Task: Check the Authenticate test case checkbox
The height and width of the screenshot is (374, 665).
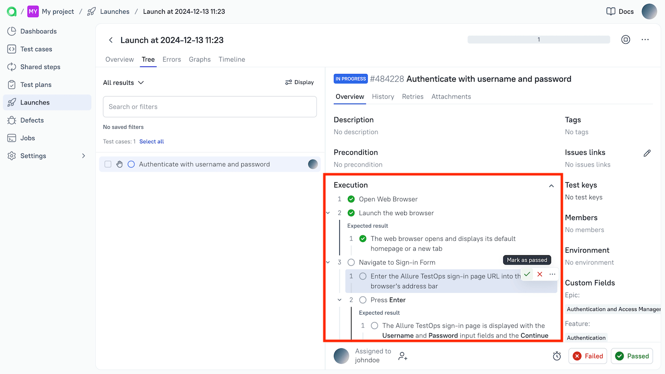Action: click(x=108, y=164)
